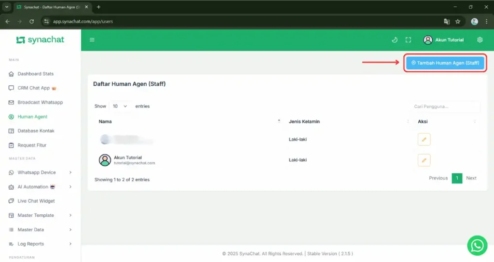Click Laki-laki in the Akun Tutorial row
The height and width of the screenshot is (262, 494).
tap(298, 160)
